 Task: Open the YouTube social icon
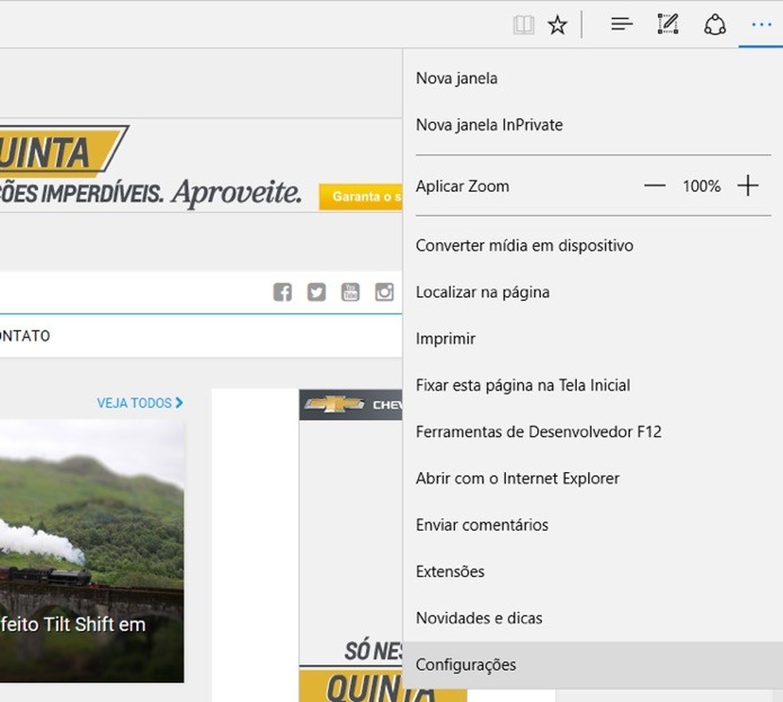pos(350,292)
